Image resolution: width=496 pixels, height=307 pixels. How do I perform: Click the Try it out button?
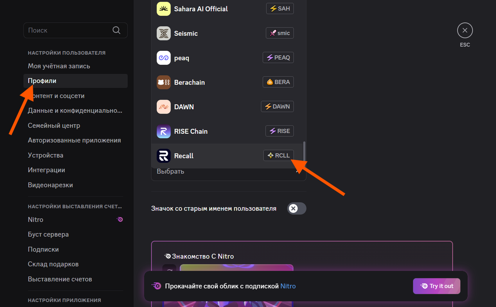tap(437, 286)
